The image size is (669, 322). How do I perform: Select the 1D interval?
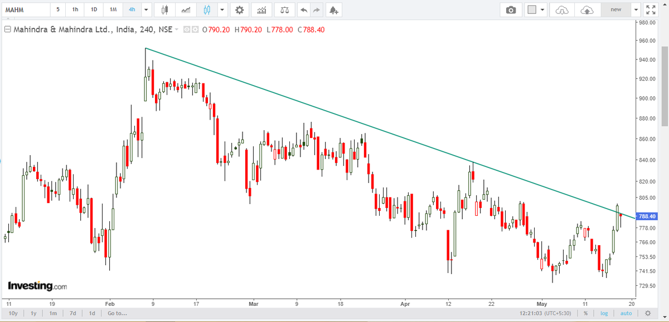click(x=94, y=10)
